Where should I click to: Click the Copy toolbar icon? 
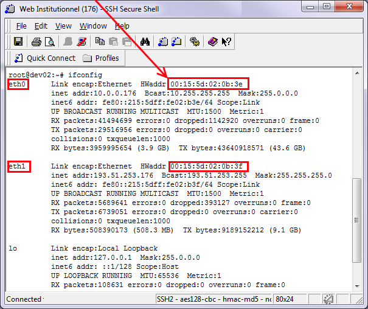[100, 42]
